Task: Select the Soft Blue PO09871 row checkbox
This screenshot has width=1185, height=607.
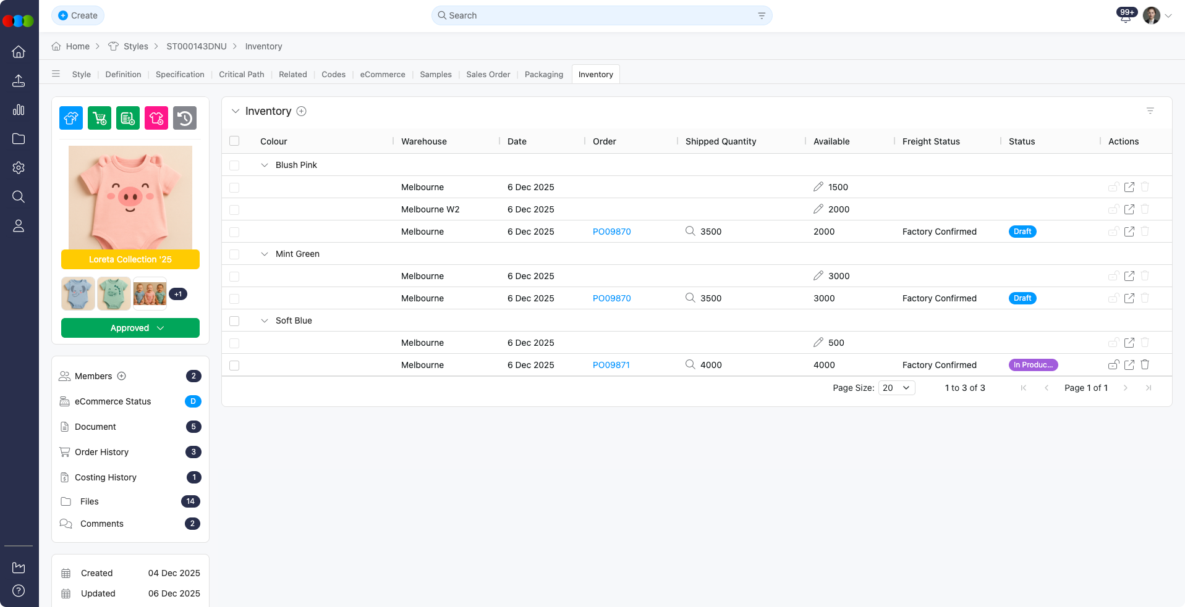Action: coord(234,366)
